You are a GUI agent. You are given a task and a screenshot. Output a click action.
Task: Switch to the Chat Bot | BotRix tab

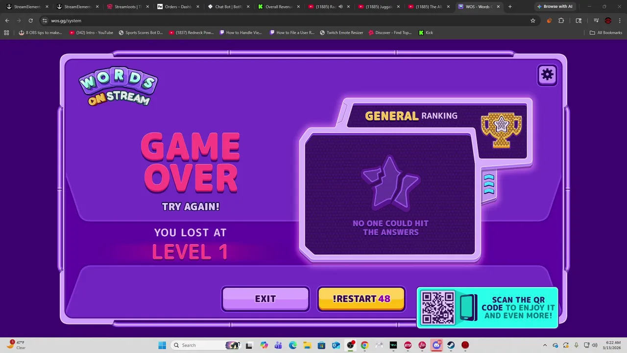point(228,7)
